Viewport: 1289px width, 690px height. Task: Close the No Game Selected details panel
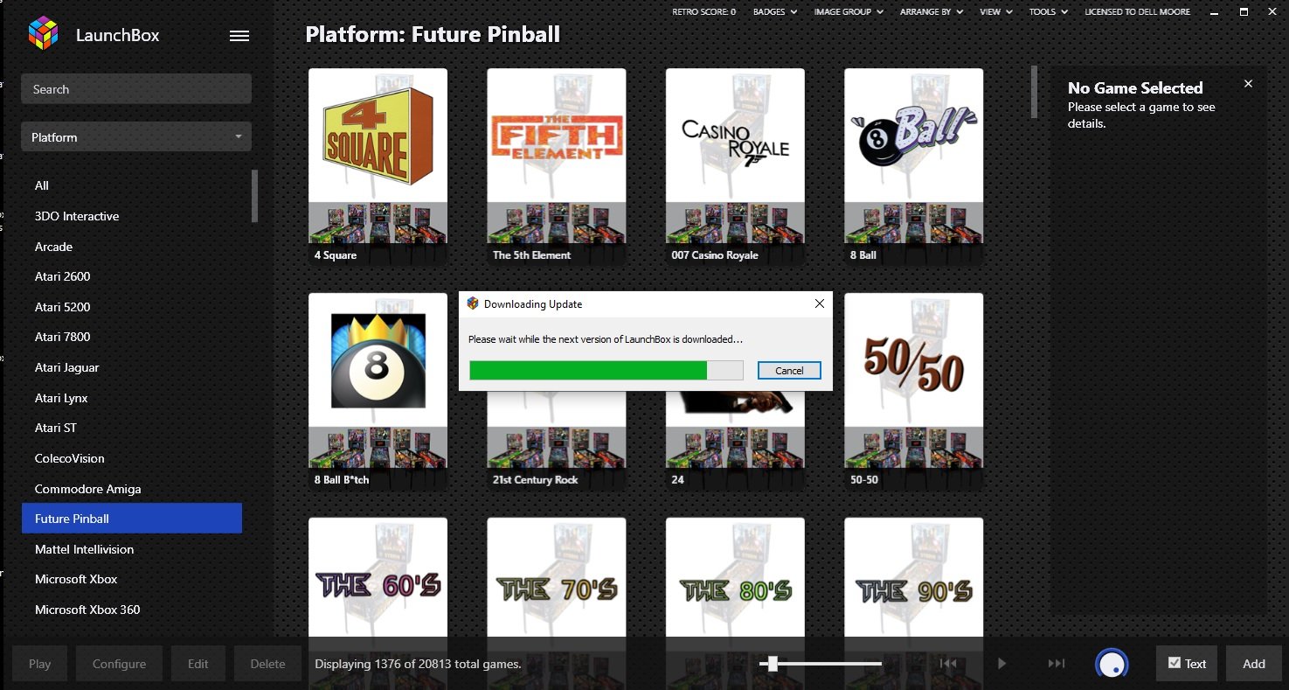pyautogui.click(x=1248, y=84)
